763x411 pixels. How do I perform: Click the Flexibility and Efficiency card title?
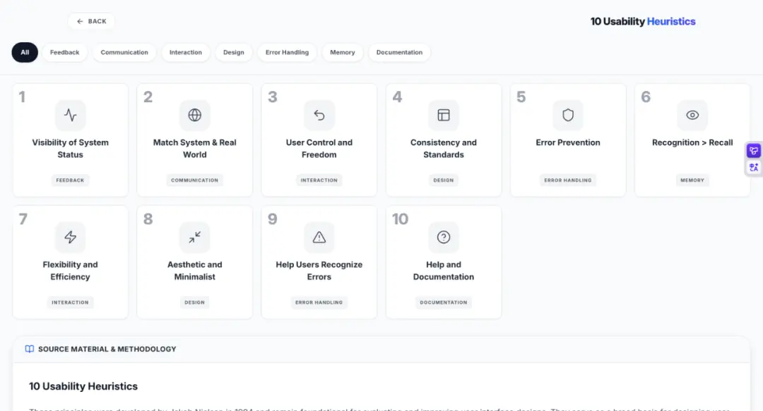tap(70, 271)
